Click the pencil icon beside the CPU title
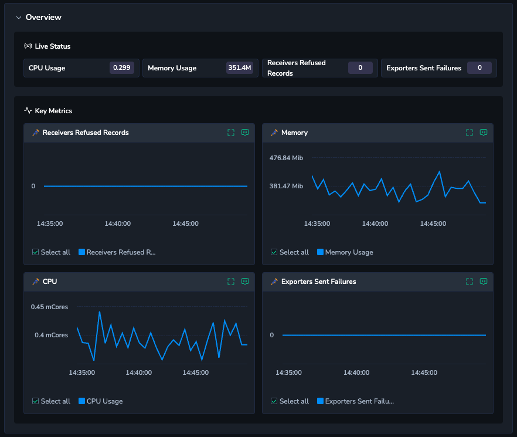This screenshot has height=437, width=517. coord(36,282)
